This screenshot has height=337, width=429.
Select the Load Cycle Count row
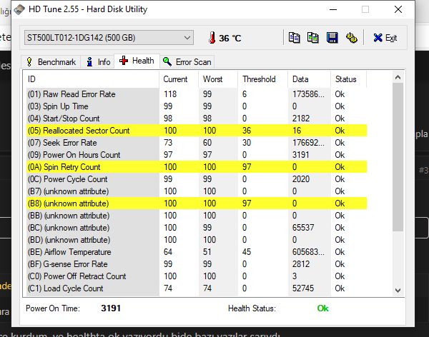click(197, 288)
